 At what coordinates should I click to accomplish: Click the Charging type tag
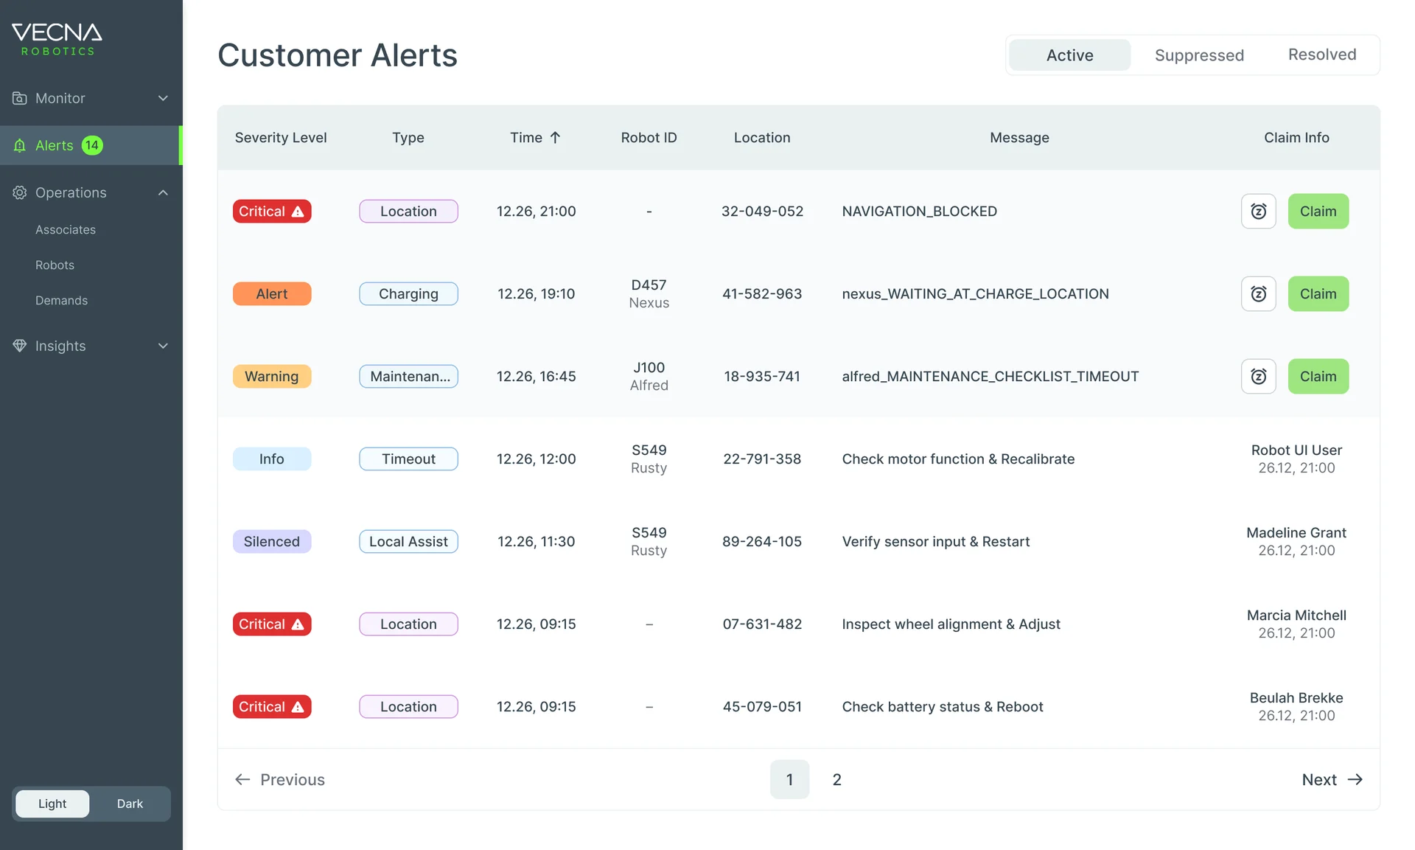pos(408,294)
